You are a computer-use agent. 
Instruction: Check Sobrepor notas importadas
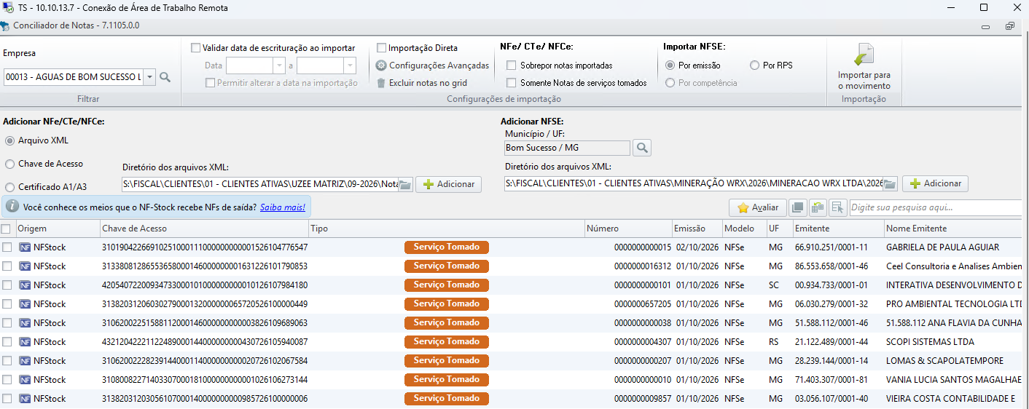tap(512, 65)
